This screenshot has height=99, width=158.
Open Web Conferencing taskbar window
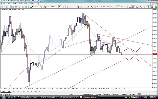click(x=49, y=97)
